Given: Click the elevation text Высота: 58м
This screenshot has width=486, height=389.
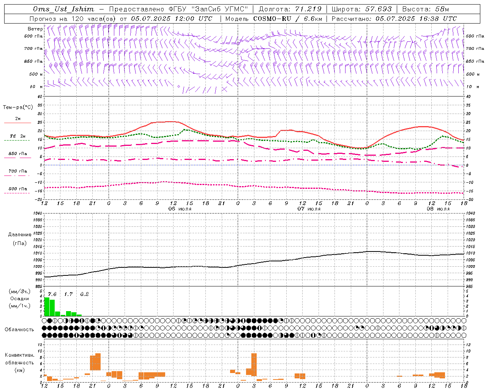Looking at the screenshot, I should [426, 9].
